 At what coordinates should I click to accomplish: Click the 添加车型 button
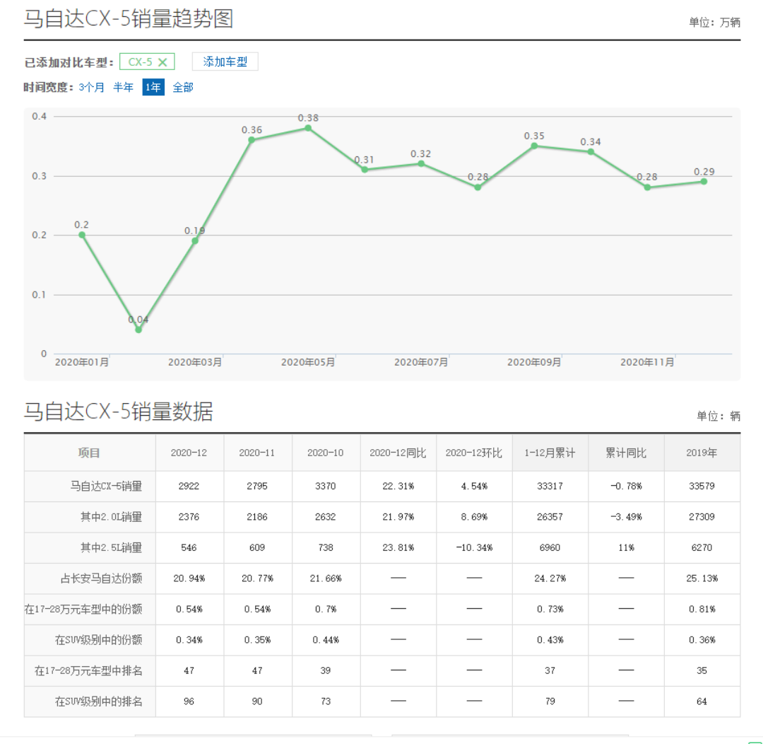pyautogui.click(x=225, y=62)
